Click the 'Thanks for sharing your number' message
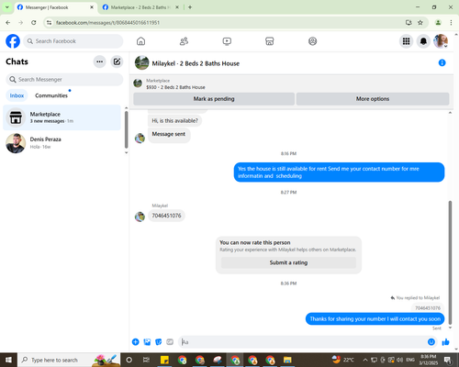 (x=375, y=319)
